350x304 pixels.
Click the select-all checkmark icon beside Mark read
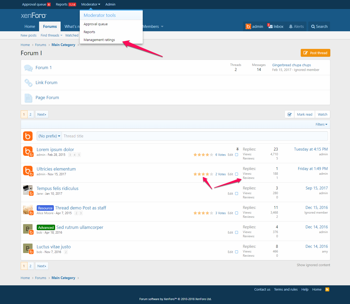pyautogui.click(x=289, y=115)
